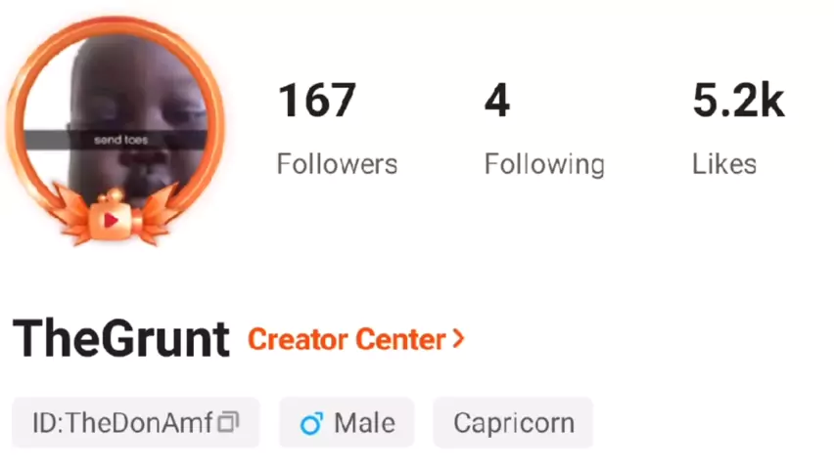Open the Creator Center link

click(356, 339)
